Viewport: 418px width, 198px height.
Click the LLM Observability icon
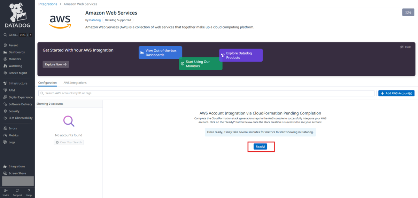[5, 118]
